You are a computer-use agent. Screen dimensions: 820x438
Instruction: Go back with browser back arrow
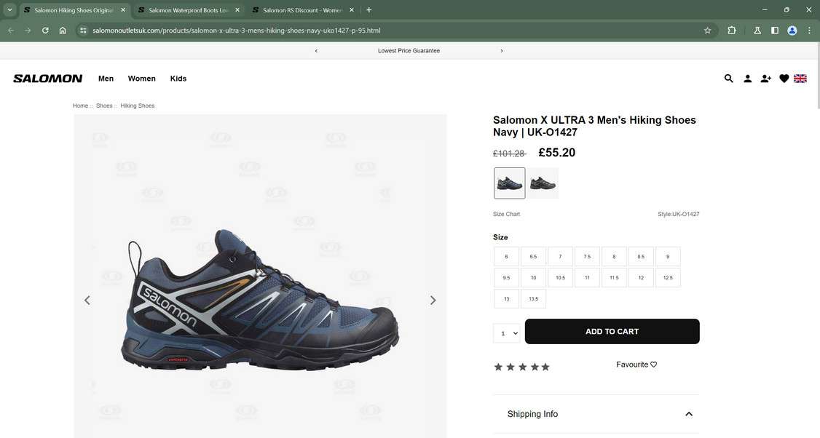(x=11, y=31)
